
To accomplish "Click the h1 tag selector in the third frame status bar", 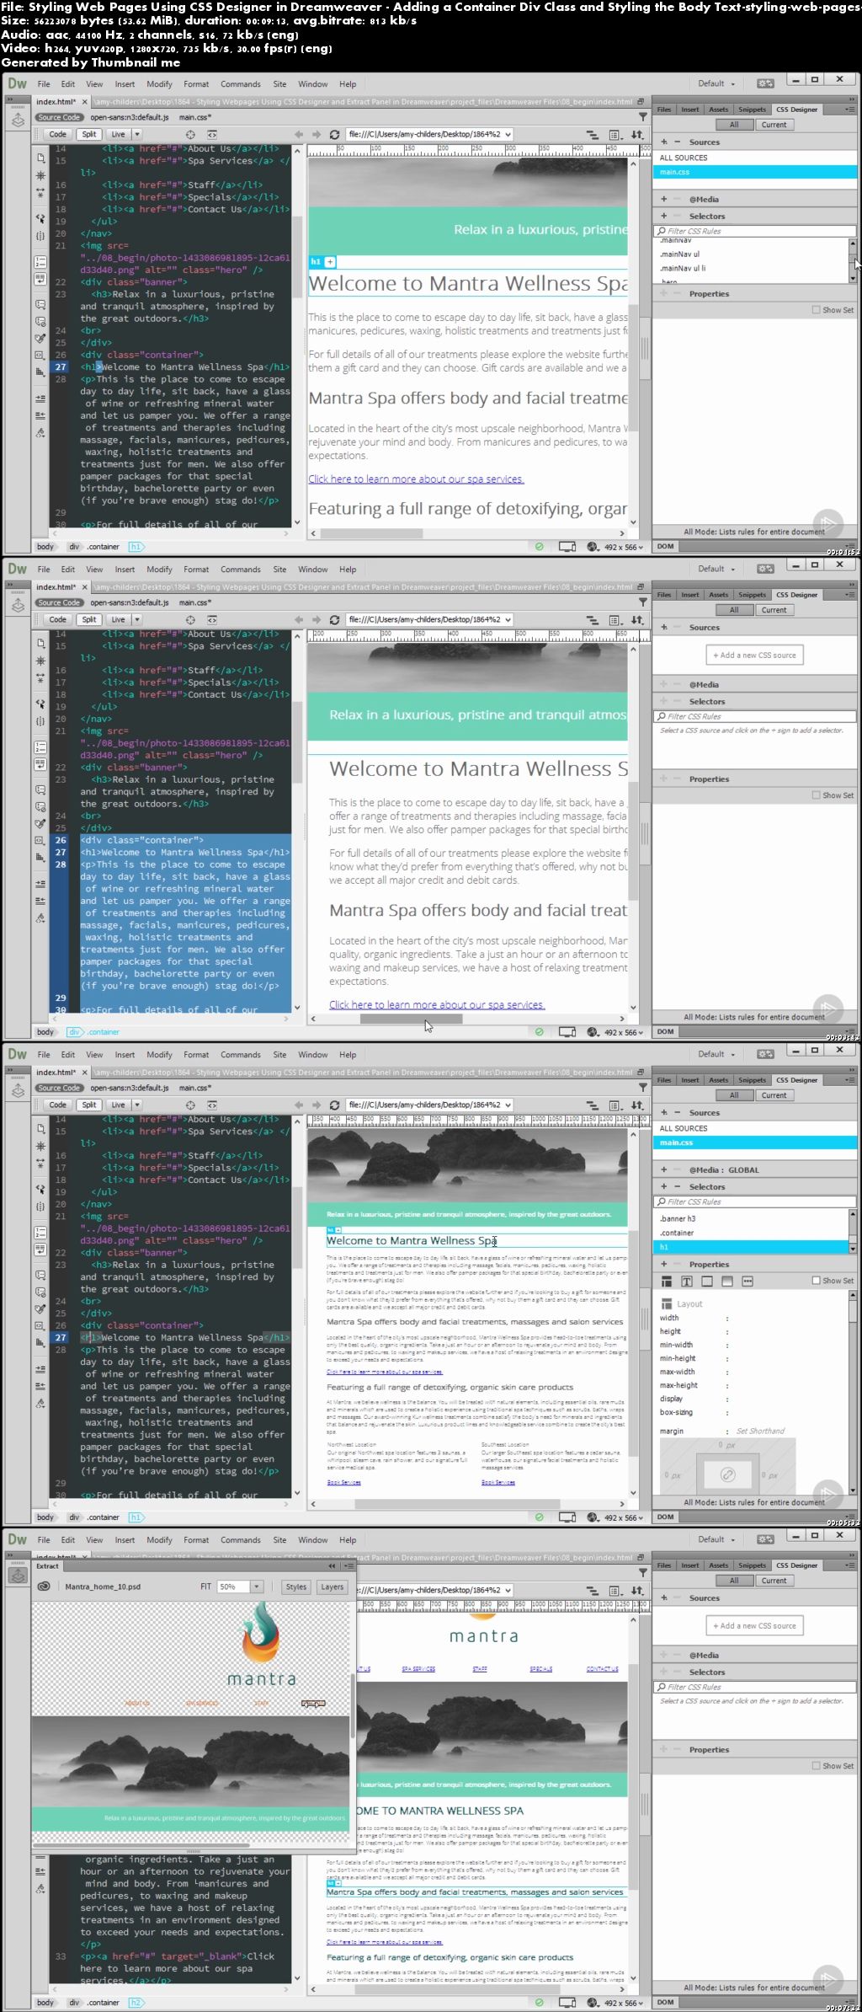I will (136, 1517).
